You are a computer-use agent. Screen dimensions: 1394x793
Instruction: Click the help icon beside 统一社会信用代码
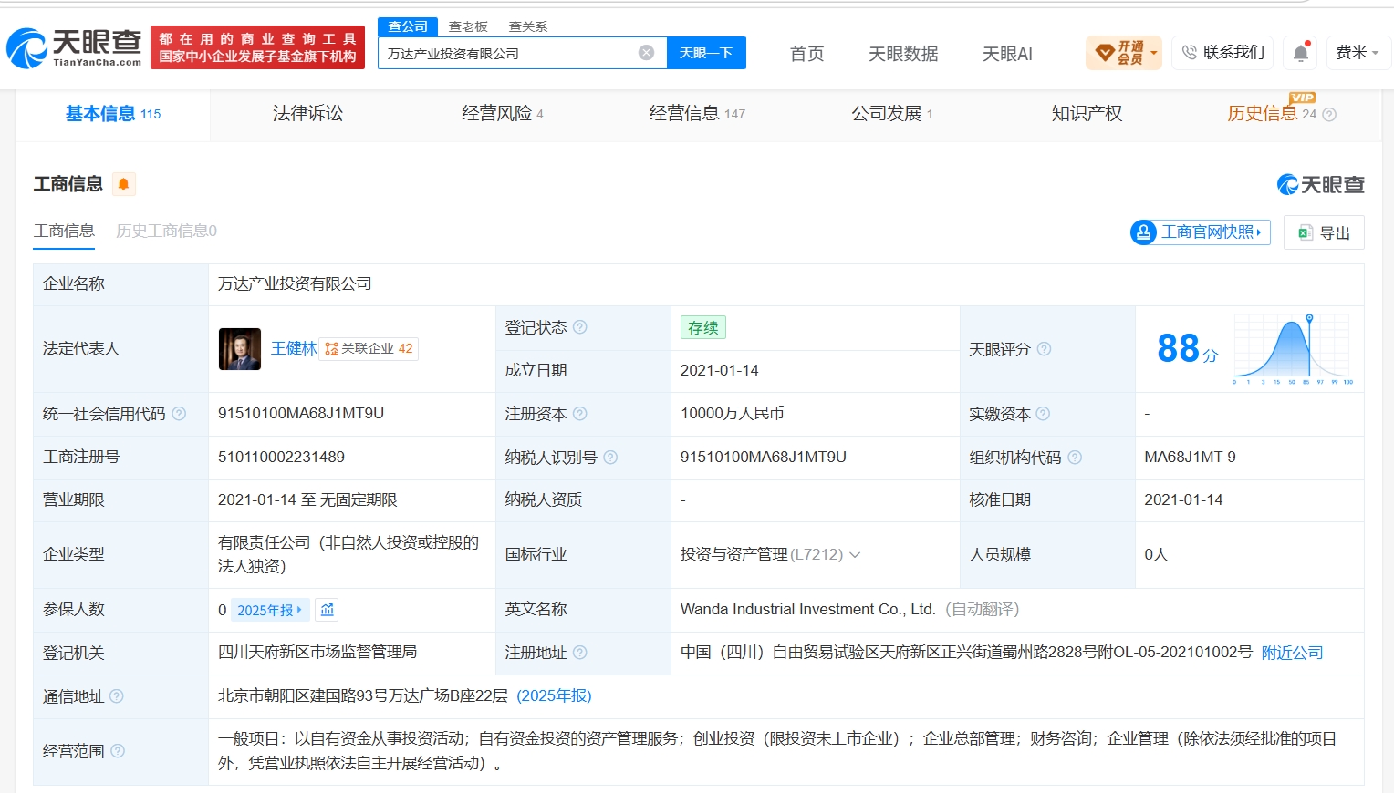click(x=179, y=414)
